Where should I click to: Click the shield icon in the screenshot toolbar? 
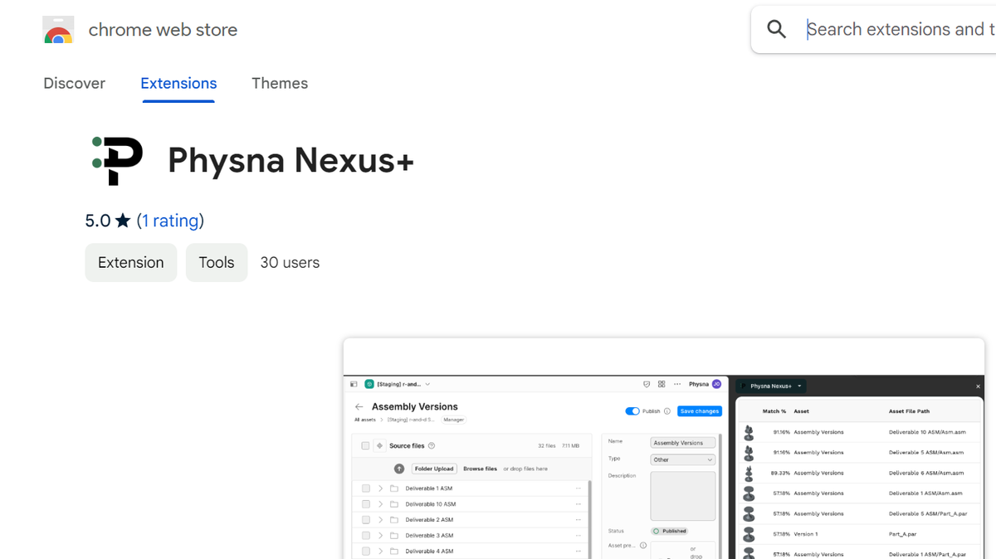click(x=647, y=384)
